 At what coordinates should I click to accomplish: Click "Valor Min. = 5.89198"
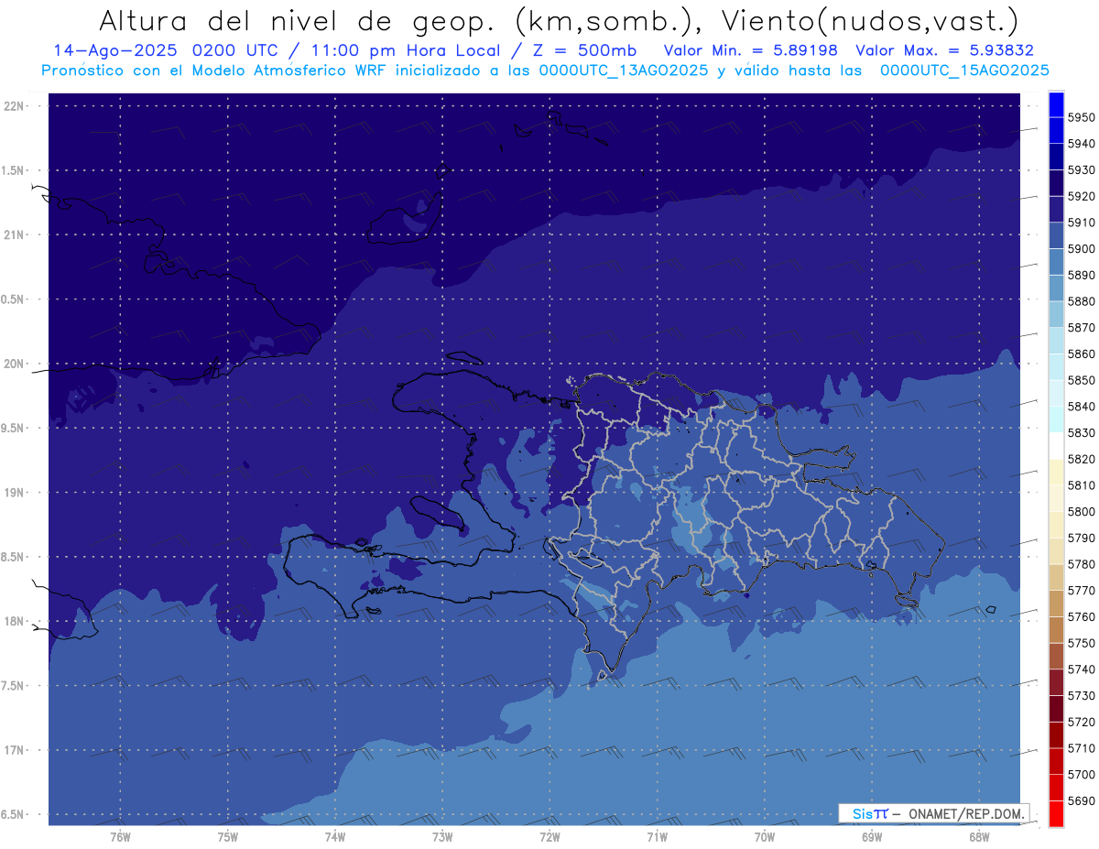pyautogui.click(x=750, y=50)
